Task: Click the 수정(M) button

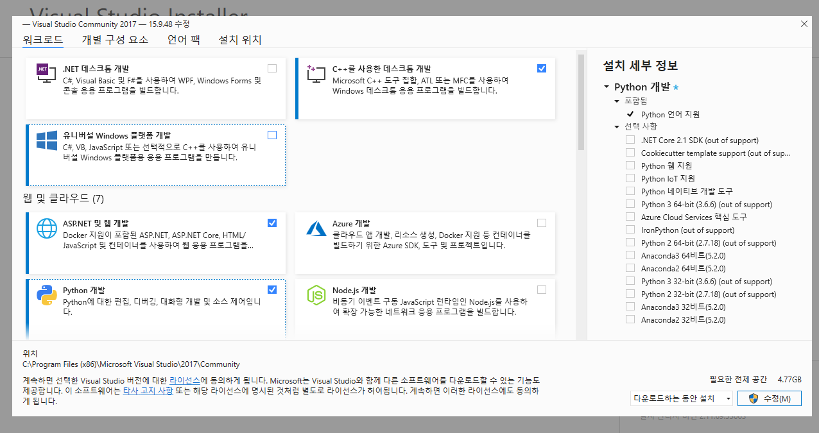Action: coord(769,398)
